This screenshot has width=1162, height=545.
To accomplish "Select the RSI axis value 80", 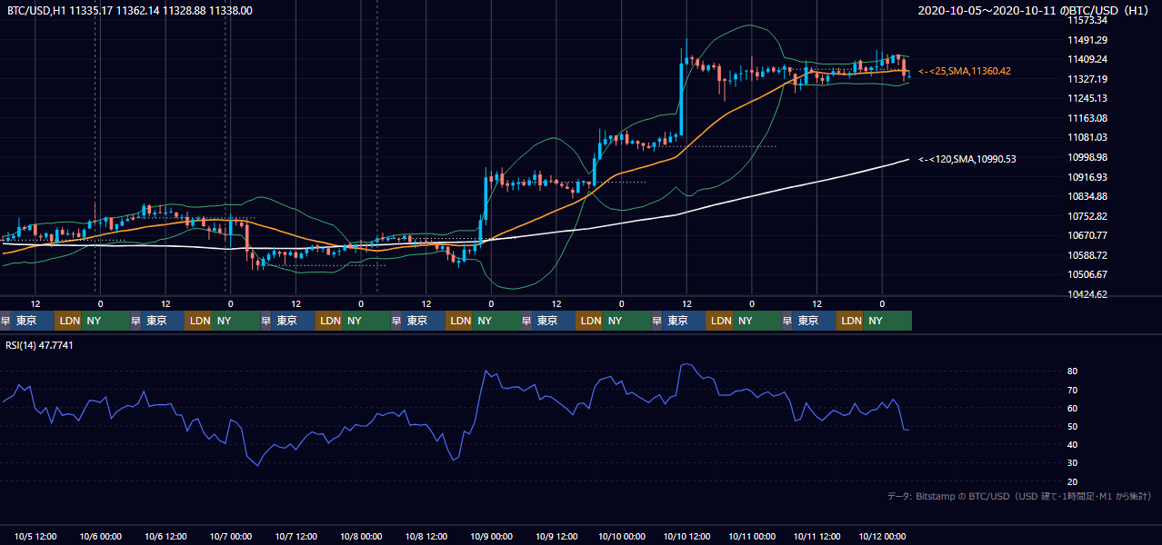I will tap(1073, 372).
